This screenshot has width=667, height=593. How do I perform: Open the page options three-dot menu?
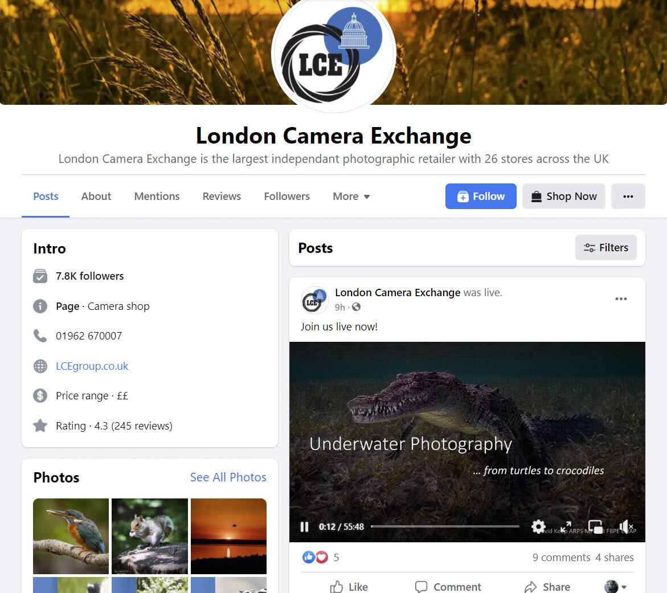tap(628, 196)
